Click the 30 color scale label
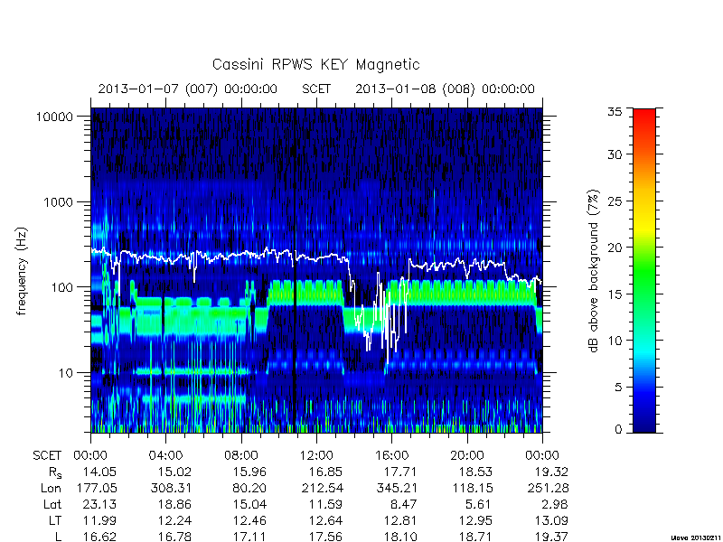Image resolution: width=723 pixels, height=542 pixels. pyautogui.click(x=615, y=154)
